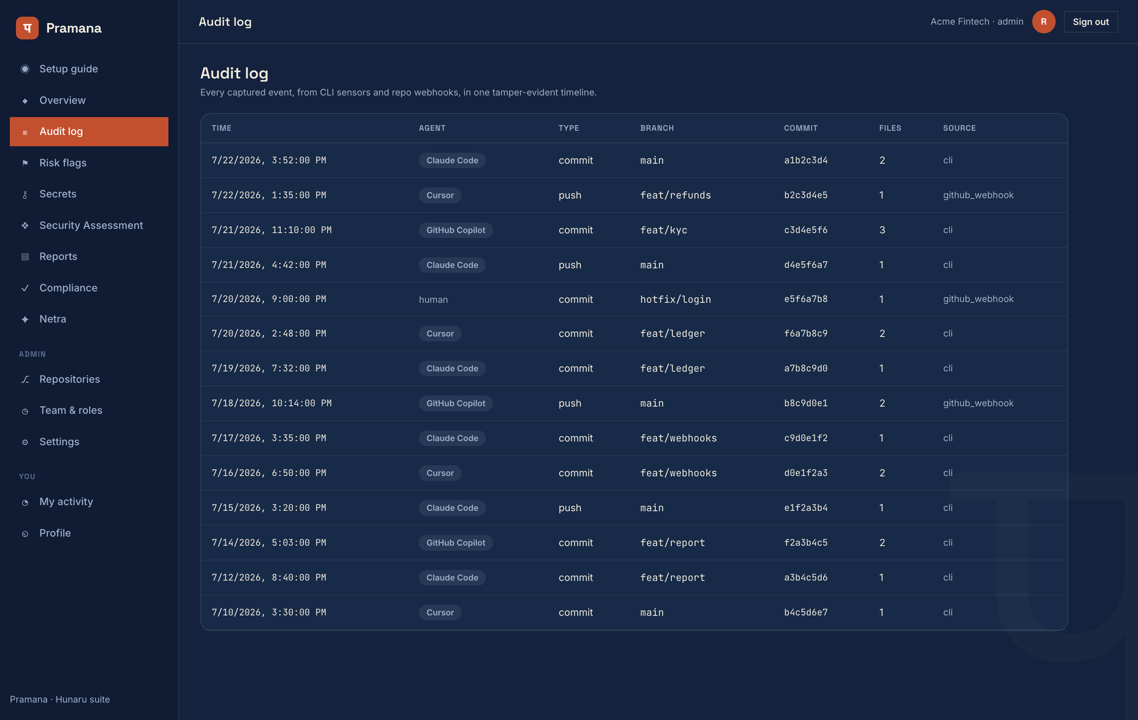Click the human agent cell
The height and width of the screenshot is (720, 1138).
pos(433,299)
